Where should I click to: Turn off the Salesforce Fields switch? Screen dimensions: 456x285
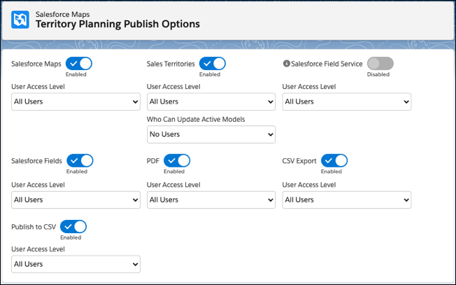pos(80,160)
